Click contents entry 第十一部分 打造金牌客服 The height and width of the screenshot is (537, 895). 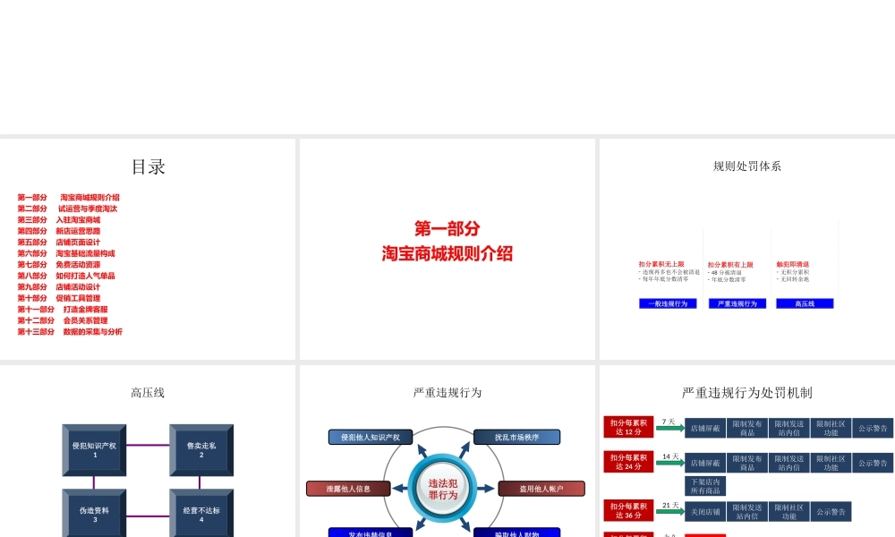(x=63, y=310)
